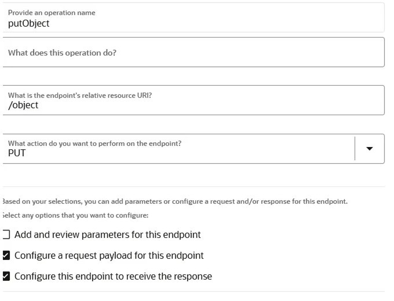The image size is (394, 301).
Task: Place cursor after putObject text
Action: pos(50,24)
